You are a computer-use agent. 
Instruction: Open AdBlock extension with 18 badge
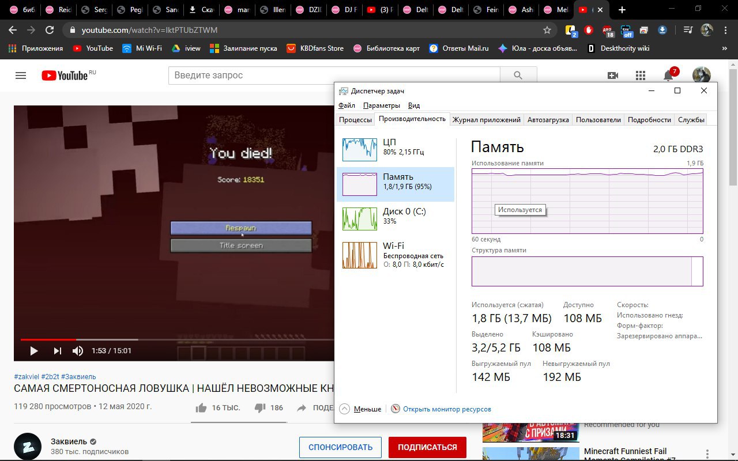pyautogui.click(x=608, y=30)
